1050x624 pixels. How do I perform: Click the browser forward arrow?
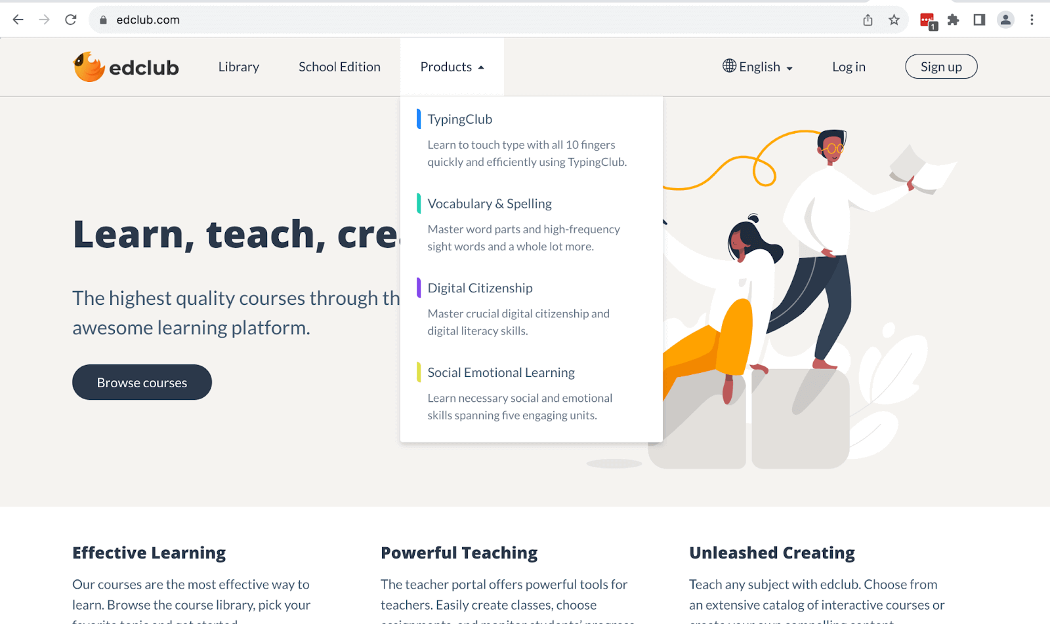tap(44, 20)
